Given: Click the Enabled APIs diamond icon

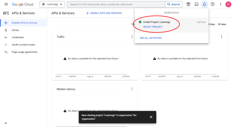Looking at the screenshot, I should tap(6, 23).
